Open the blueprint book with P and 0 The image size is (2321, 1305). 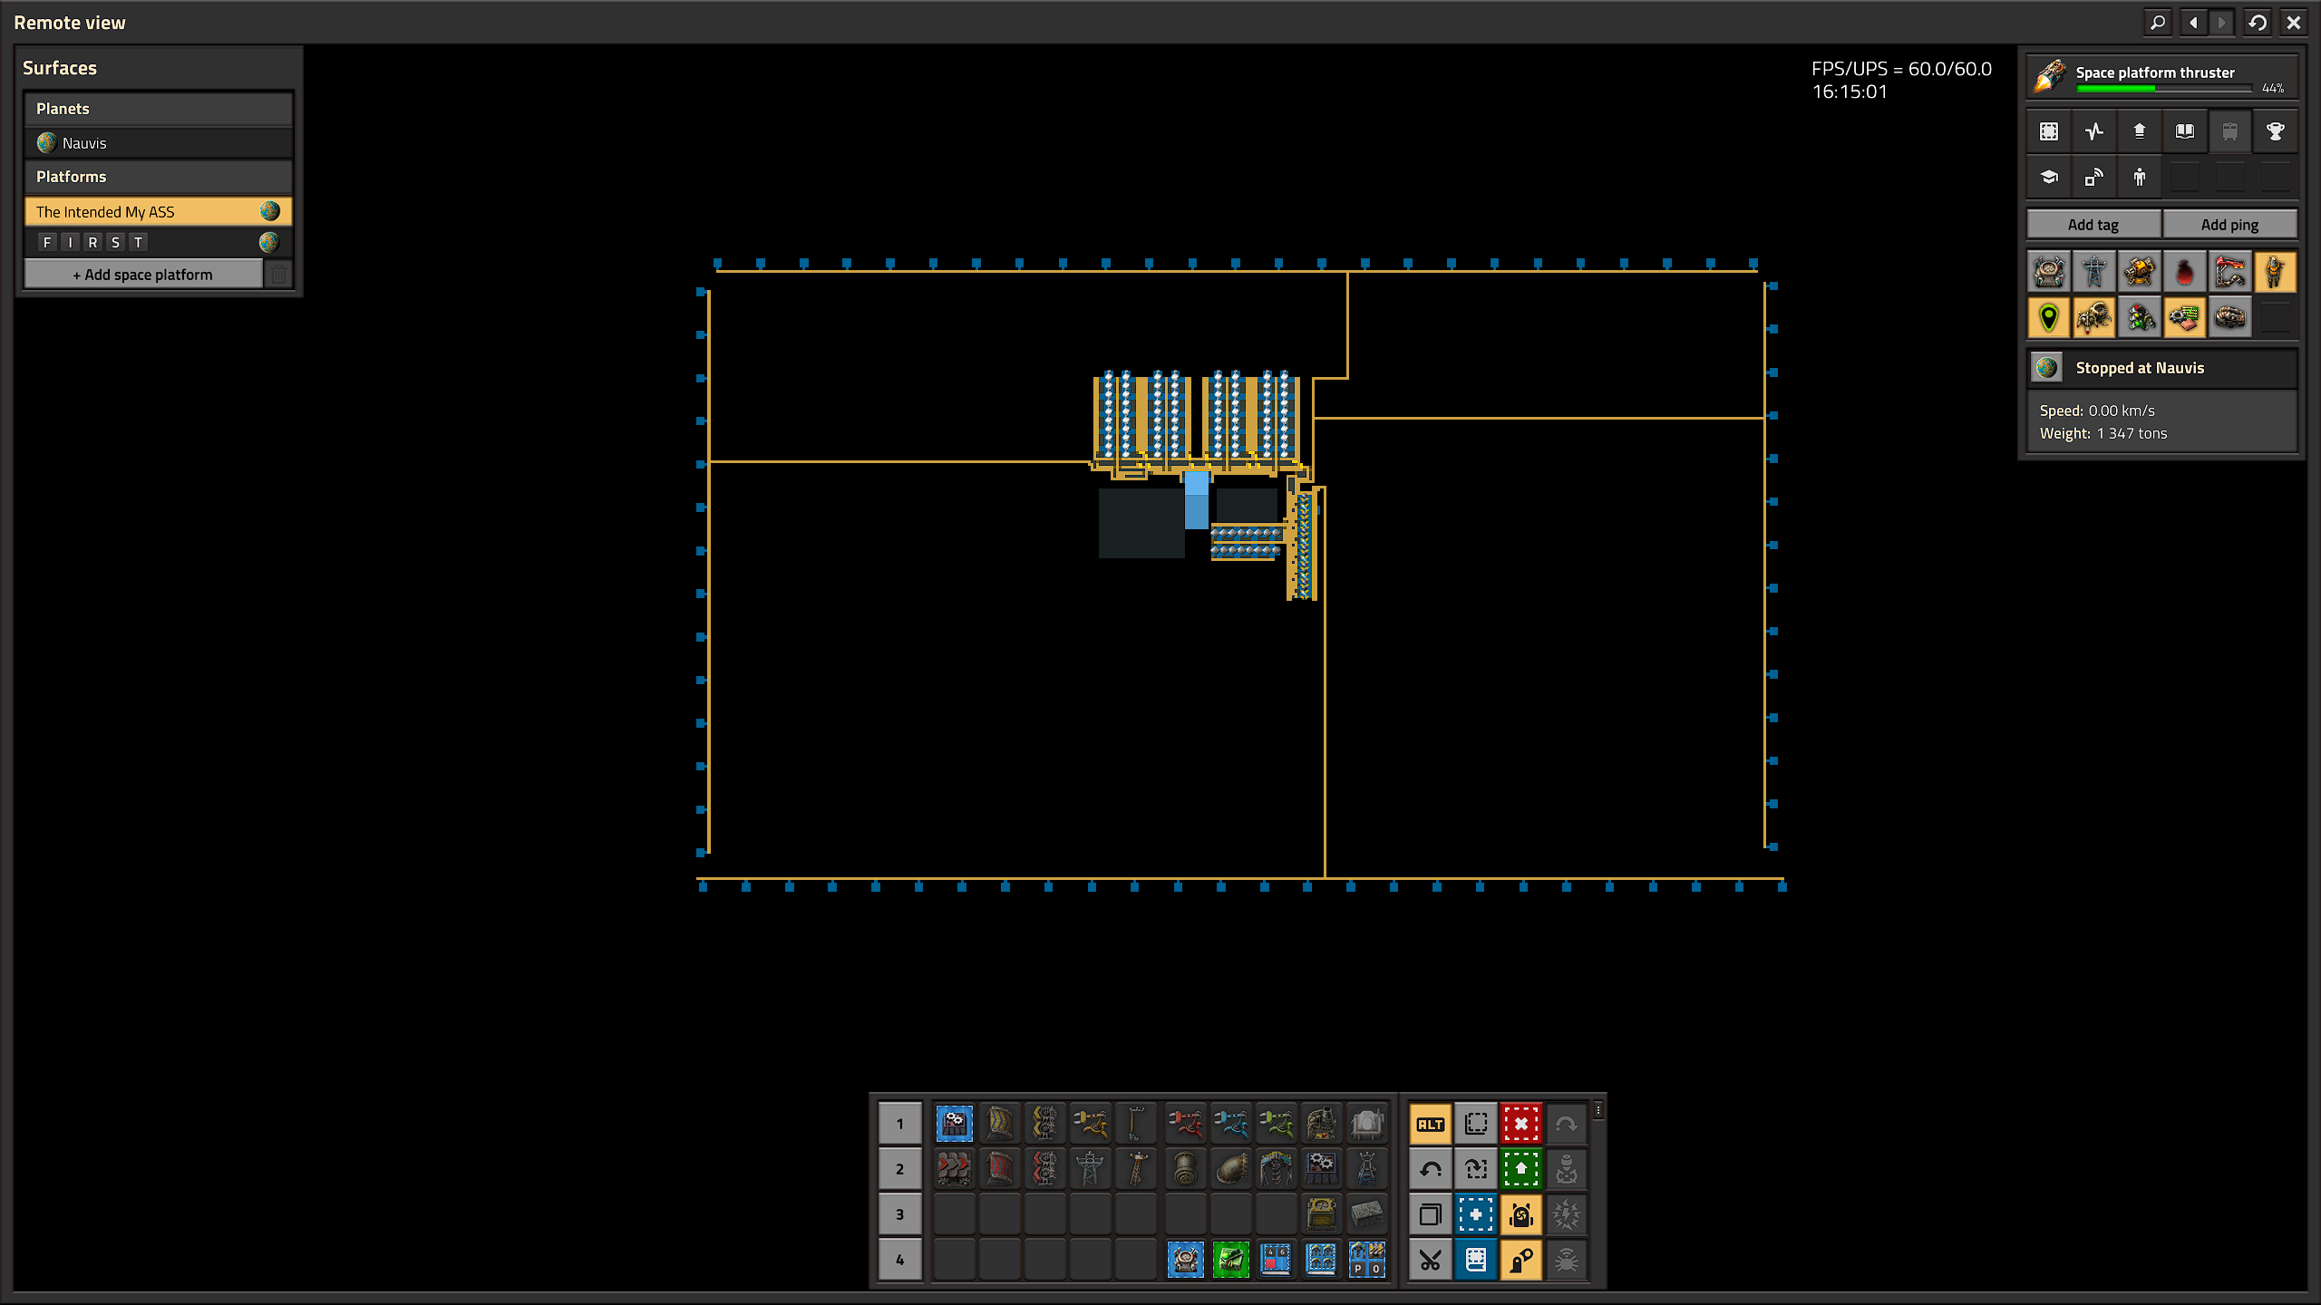pos(1366,1260)
